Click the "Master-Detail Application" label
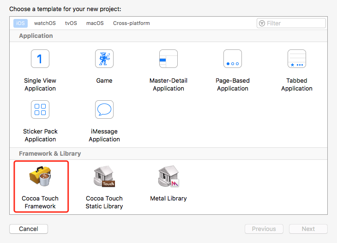The height and width of the screenshot is (243, 337). click(x=168, y=85)
